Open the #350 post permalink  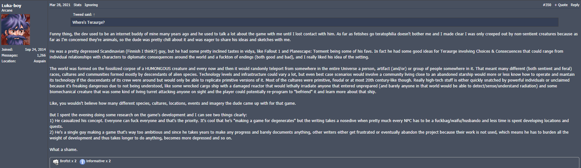tap(547, 5)
